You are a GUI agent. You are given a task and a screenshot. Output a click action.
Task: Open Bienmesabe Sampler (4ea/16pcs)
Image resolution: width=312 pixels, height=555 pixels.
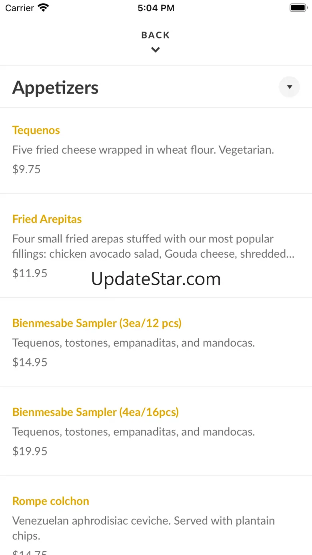[95, 412]
